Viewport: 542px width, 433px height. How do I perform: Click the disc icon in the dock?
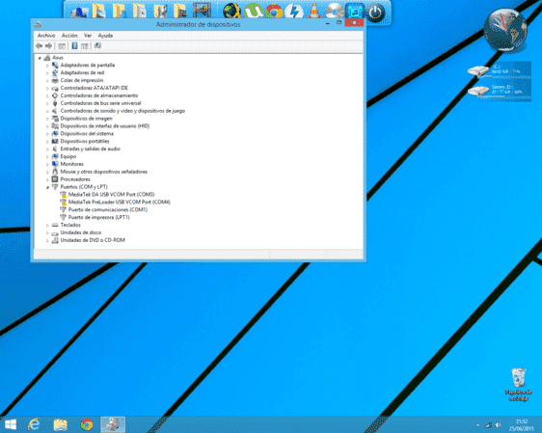(334, 11)
